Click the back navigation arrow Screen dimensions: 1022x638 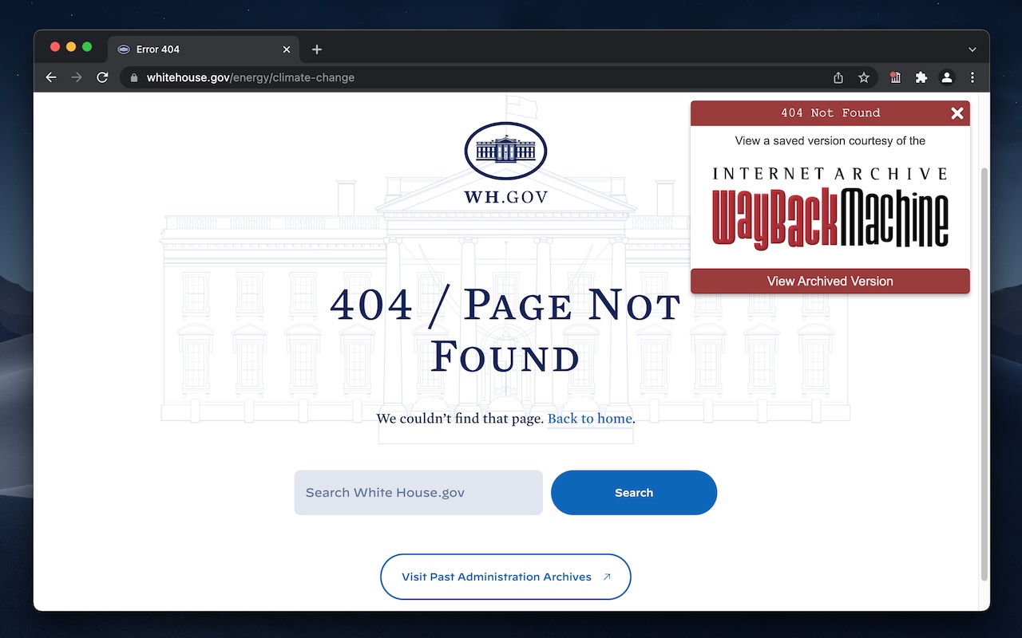(x=51, y=77)
